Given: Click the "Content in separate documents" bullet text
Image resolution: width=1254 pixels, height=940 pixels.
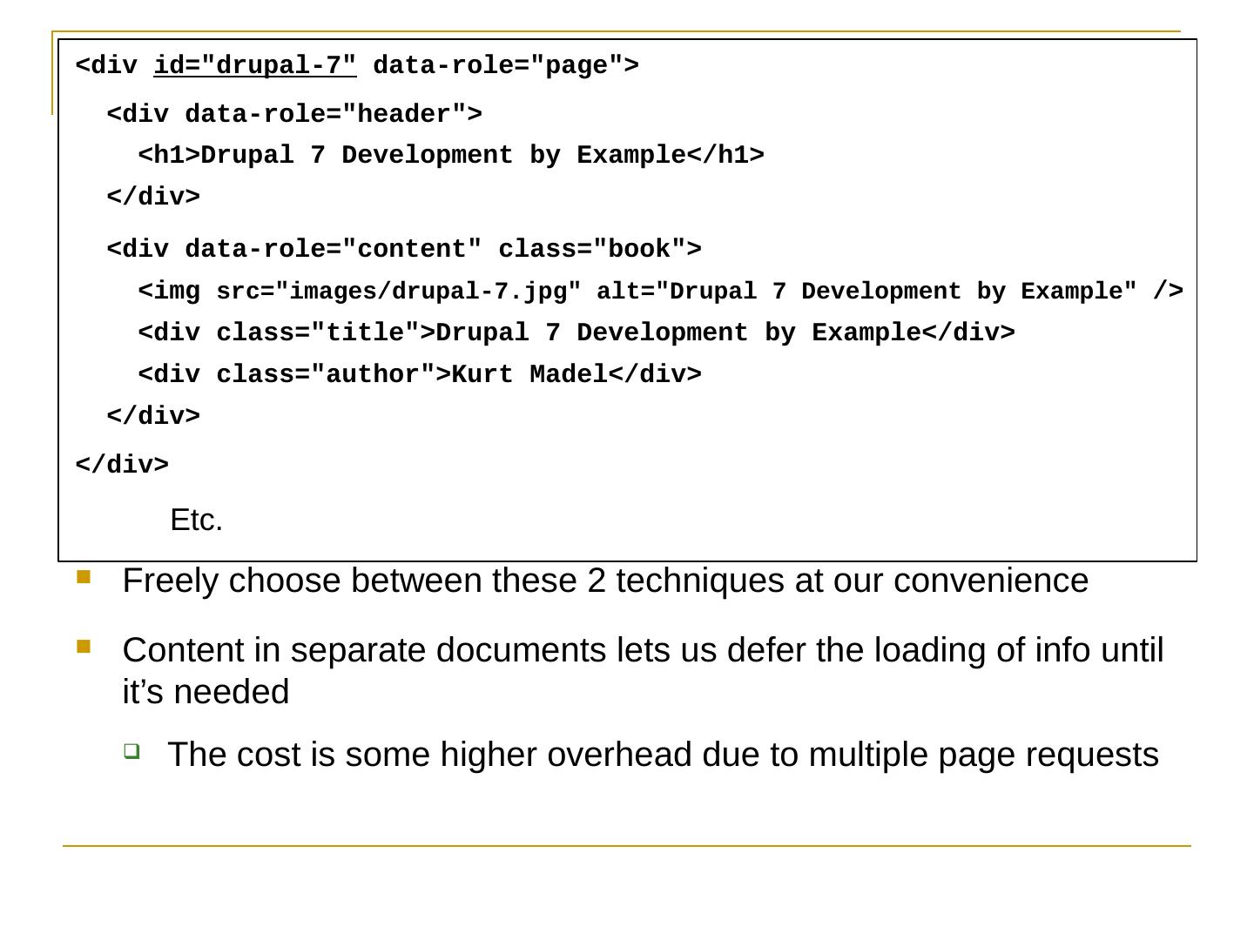Looking at the screenshot, I should [x=643, y=650].
